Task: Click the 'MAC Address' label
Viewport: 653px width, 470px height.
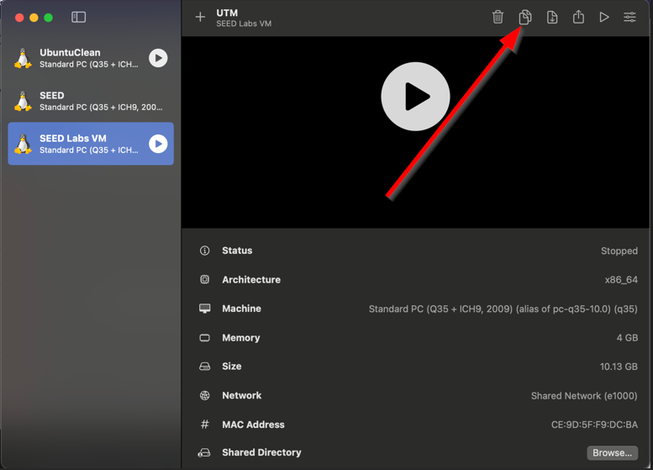Action: tap(253, 425)
